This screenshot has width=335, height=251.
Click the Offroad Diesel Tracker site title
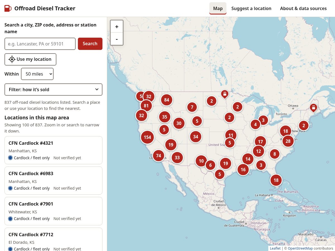tap(45, 8)
